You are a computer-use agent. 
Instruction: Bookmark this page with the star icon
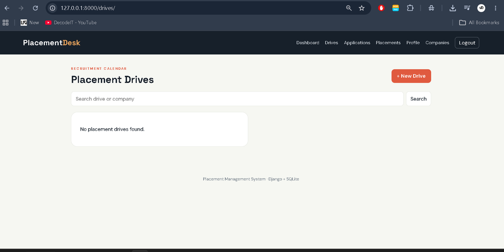click(x=362, y=8)
